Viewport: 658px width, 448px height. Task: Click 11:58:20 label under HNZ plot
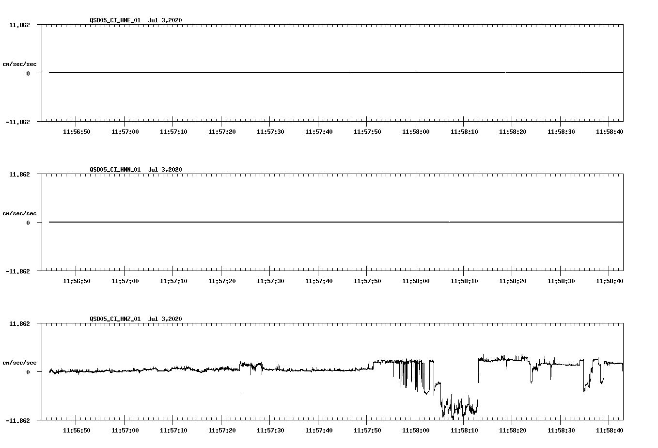coord(513,431)
